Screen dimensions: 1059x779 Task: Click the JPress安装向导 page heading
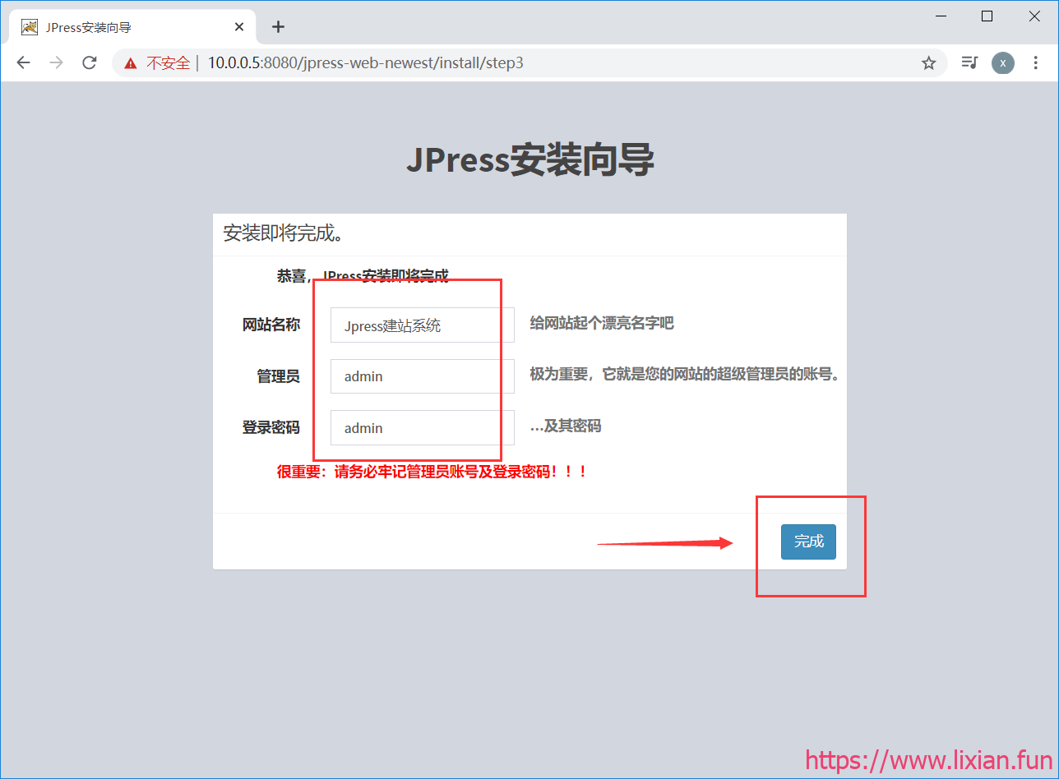point(530,159)
